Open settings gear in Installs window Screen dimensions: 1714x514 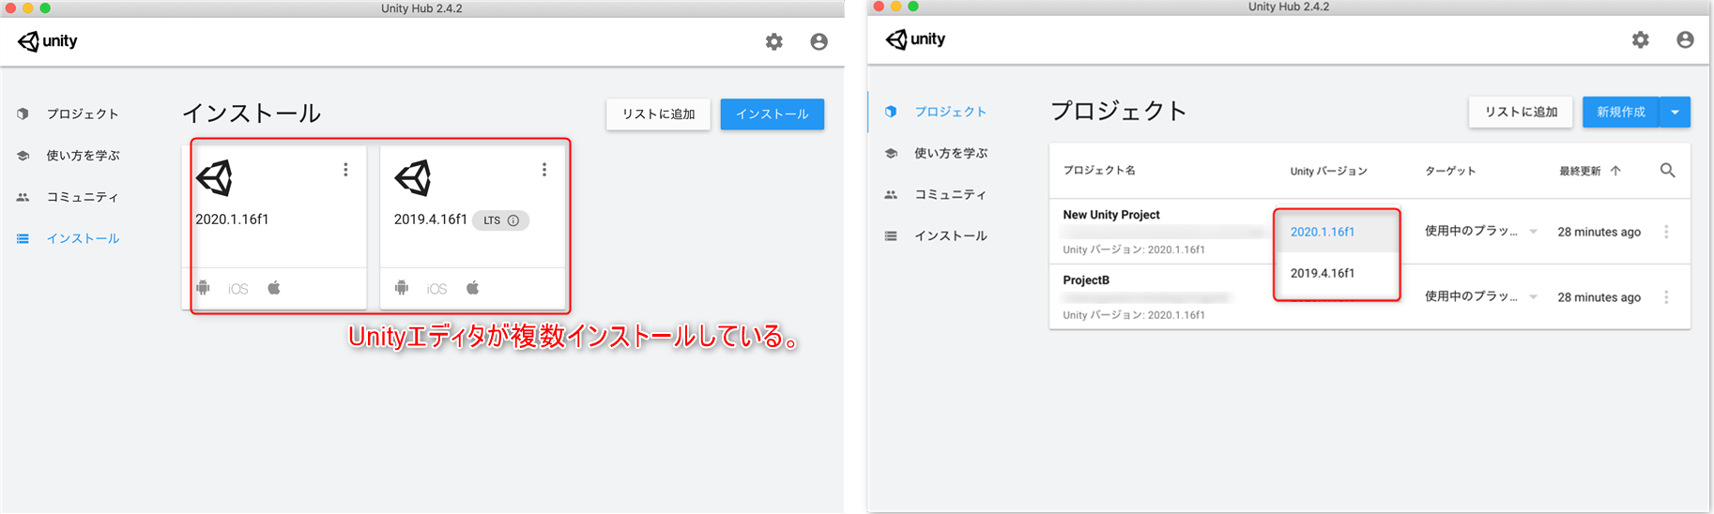tap(773, 41)
